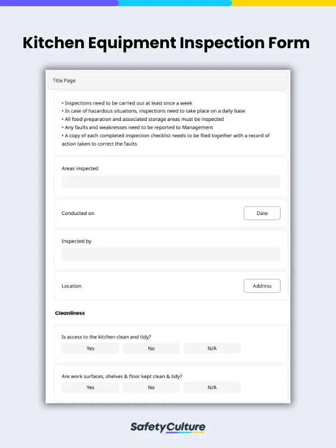Click the Kitchen Equipment Inspection Form title
This screenshot has height=448, width=336.
point(168,43)
